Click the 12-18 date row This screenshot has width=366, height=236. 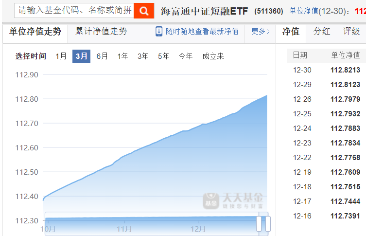tap(302, 187)
